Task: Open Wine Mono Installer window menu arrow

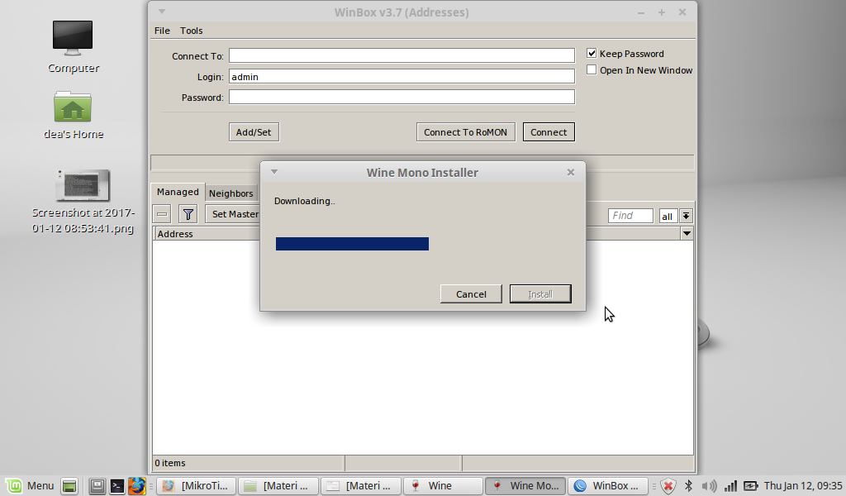Action: tap(274, 172)
